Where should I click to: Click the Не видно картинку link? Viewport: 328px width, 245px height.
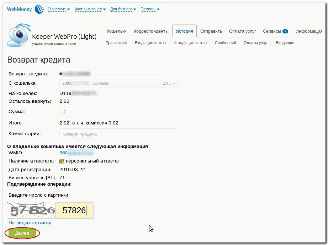click(x=30, y=223)
